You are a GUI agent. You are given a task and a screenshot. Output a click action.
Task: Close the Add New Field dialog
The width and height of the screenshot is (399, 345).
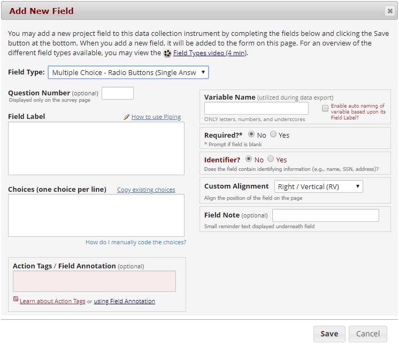pyautogui.click(x=389, y=11)
